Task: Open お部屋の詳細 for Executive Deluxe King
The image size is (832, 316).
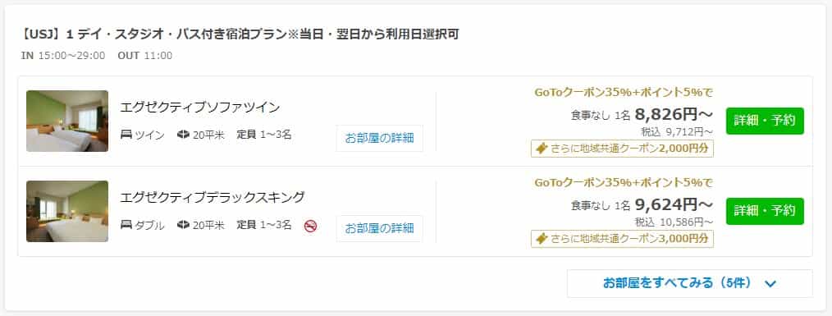Action: [x=379, y=228]
